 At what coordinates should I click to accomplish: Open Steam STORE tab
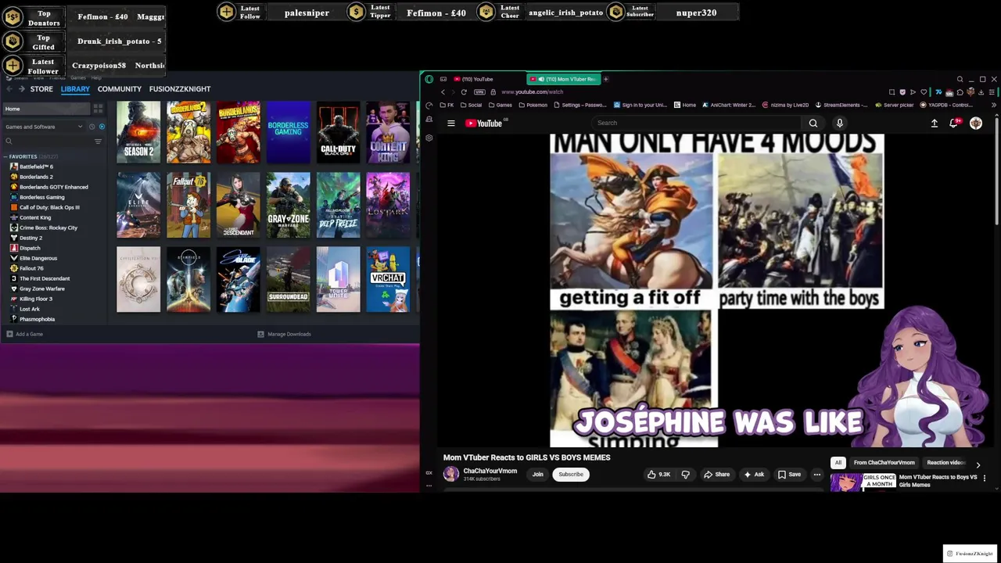point(41,89)
